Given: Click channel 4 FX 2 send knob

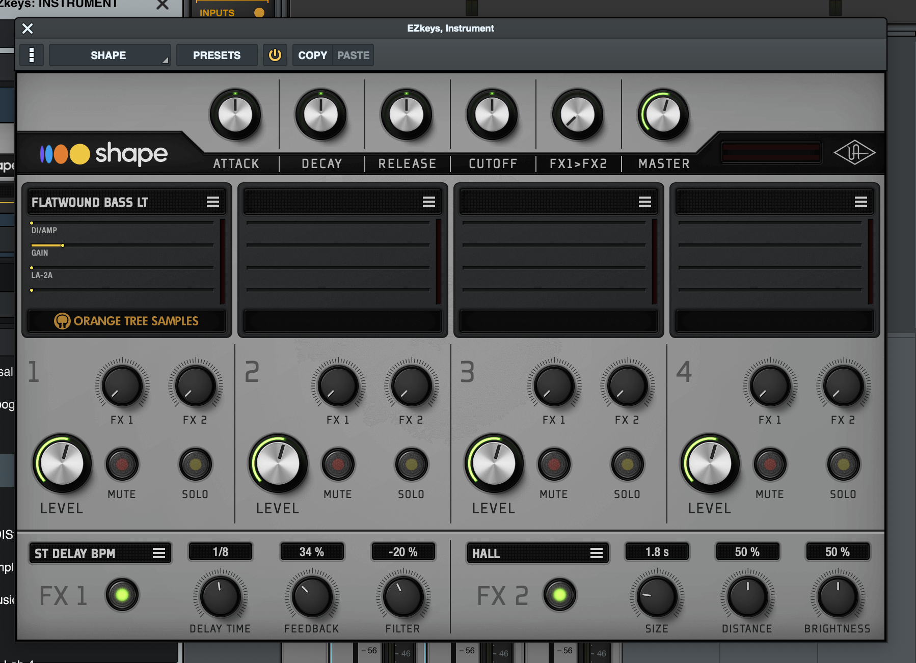Looking at the screenshot, I should (843, 385).
